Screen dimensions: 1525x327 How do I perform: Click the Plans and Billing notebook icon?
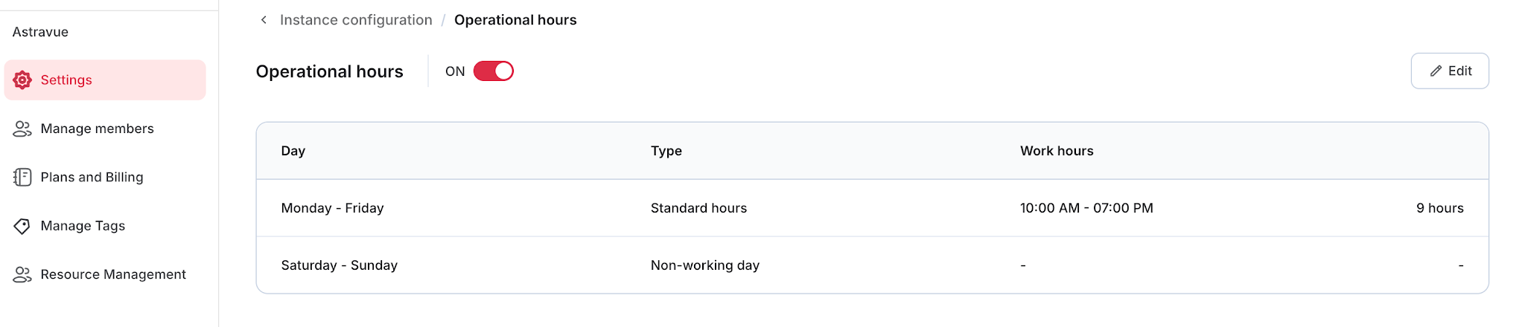pyautogui.click(x=22, y=177)
